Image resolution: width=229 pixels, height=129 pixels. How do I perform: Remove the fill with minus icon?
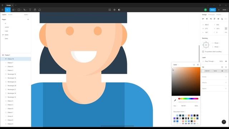click(226, 71)
